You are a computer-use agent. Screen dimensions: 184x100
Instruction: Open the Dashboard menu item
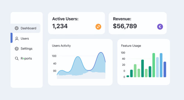26,28
